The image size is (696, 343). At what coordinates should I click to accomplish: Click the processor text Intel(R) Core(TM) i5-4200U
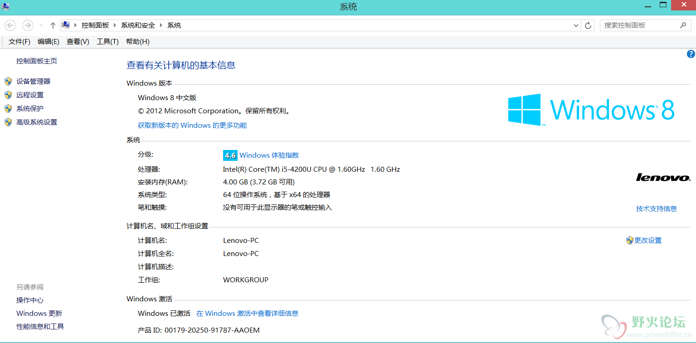pyautogui.click(x=311, y=169)
